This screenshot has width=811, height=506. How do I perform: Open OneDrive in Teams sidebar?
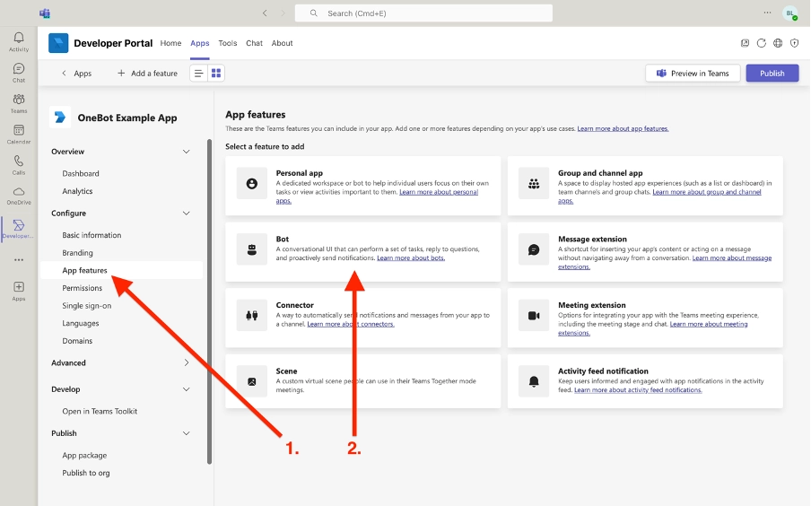click(19, 196)
